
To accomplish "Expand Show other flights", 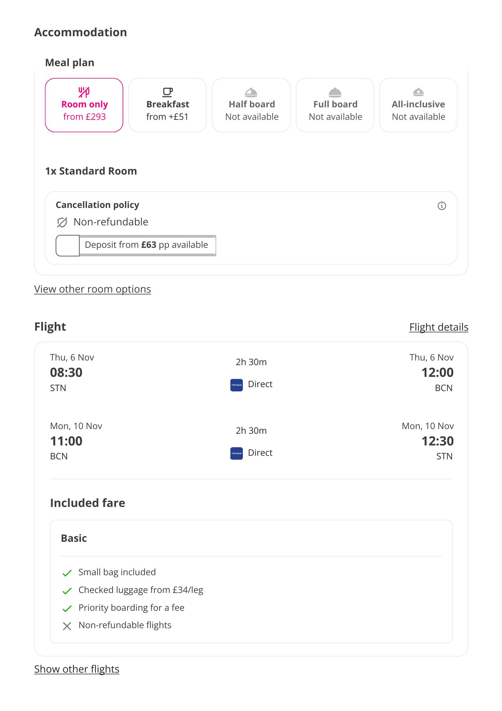I will coord(77,669).
